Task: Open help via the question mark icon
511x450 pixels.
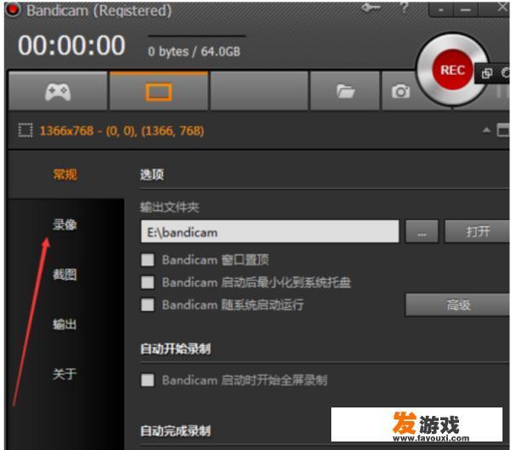Action: coord(404,8)
